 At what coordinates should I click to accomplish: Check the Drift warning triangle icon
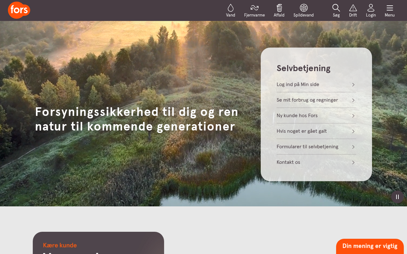coord(353,8)
